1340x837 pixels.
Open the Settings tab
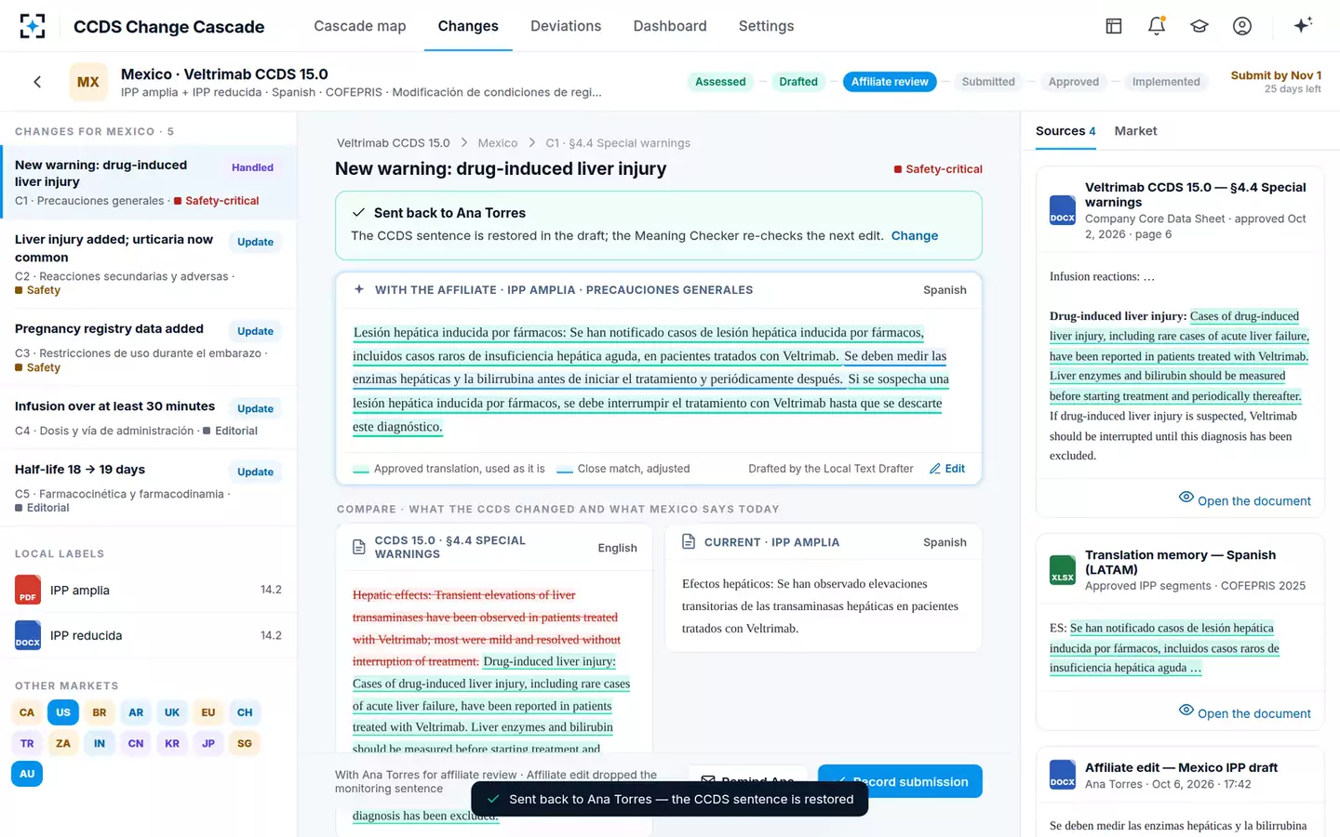(x=767, y=26)
